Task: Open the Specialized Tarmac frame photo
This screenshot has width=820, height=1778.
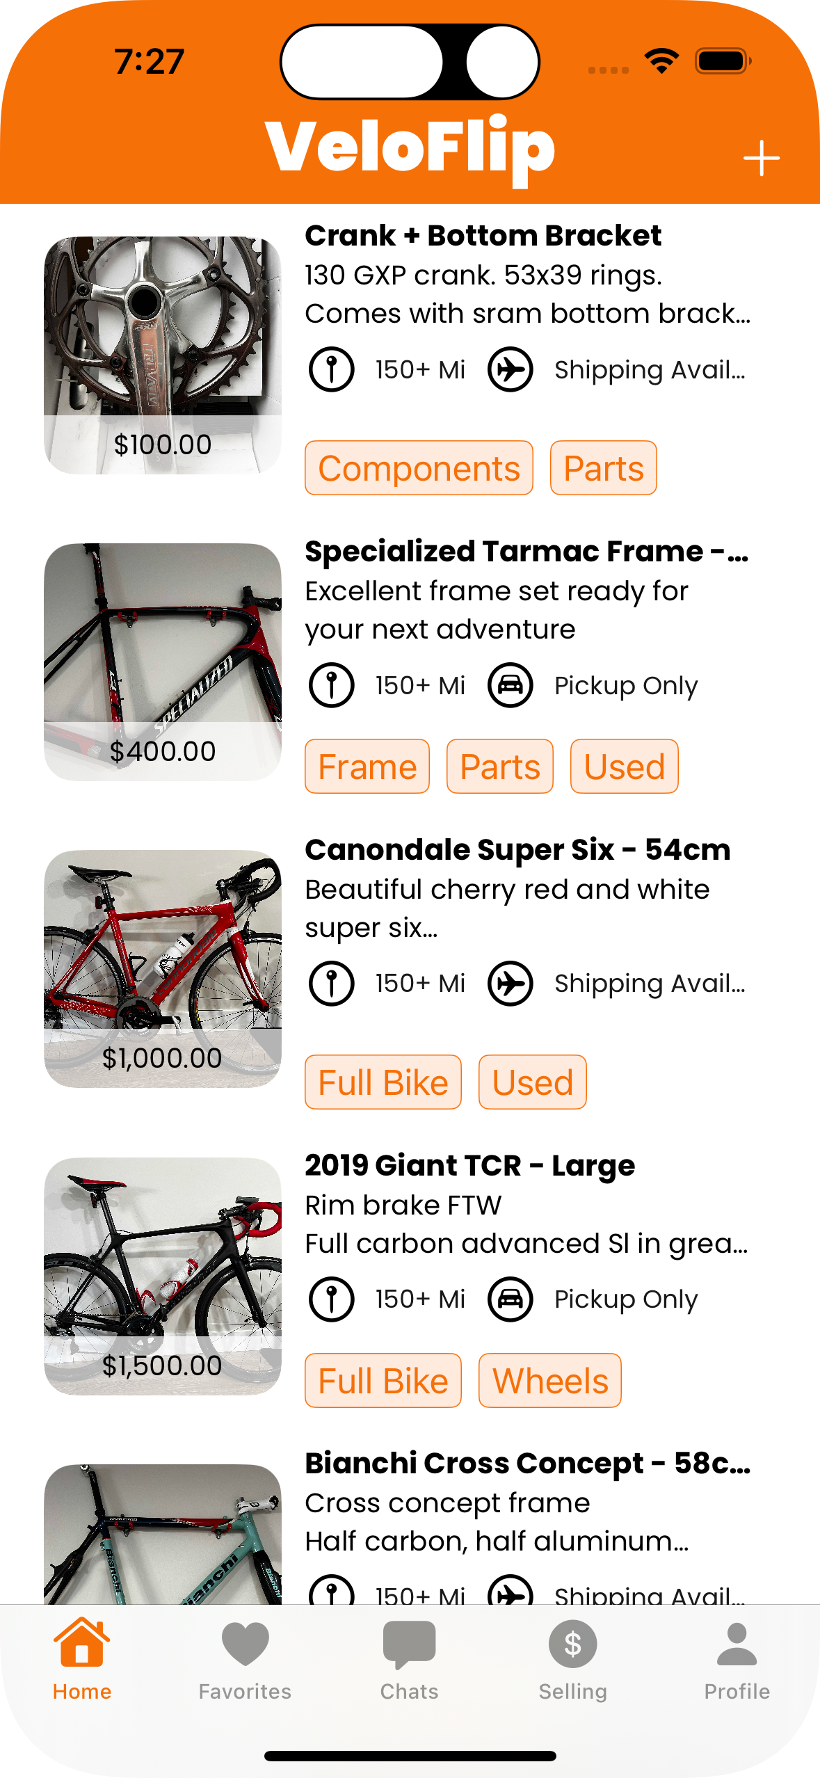Action: (163, 662)
